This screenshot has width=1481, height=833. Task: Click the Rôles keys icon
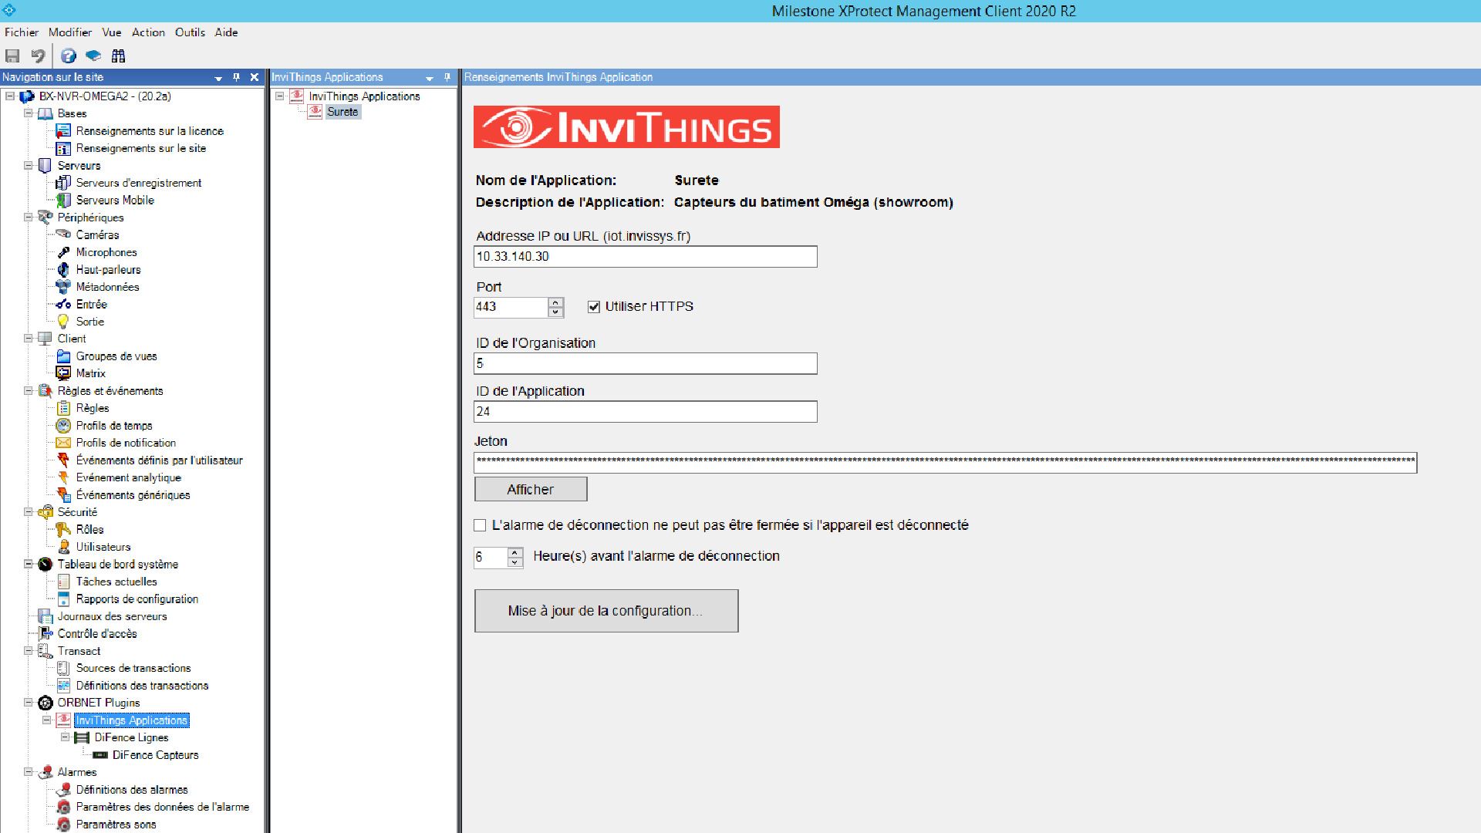(x=63, y=529)
